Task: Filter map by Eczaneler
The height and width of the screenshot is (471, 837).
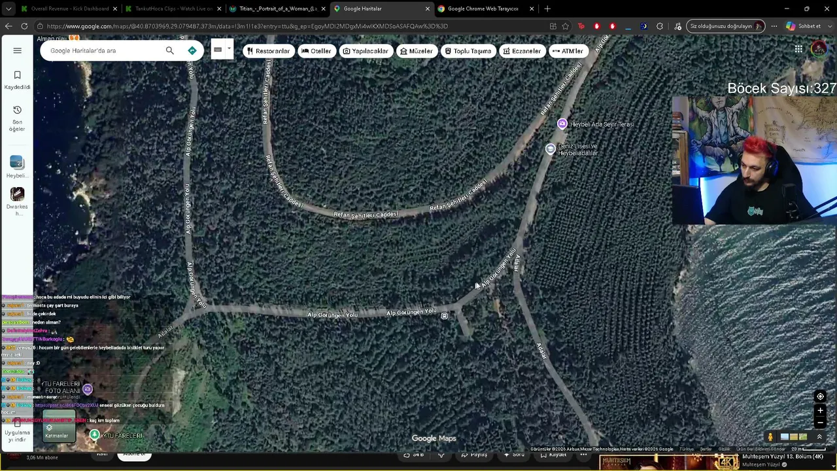Action: tap(522, 51)
